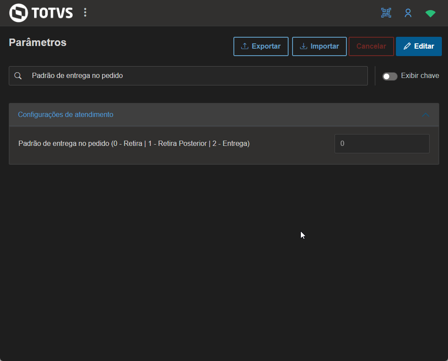Click the Cancelar button
Image resolution: width=448 pixels, height=361 pixels.
(371, 46)
